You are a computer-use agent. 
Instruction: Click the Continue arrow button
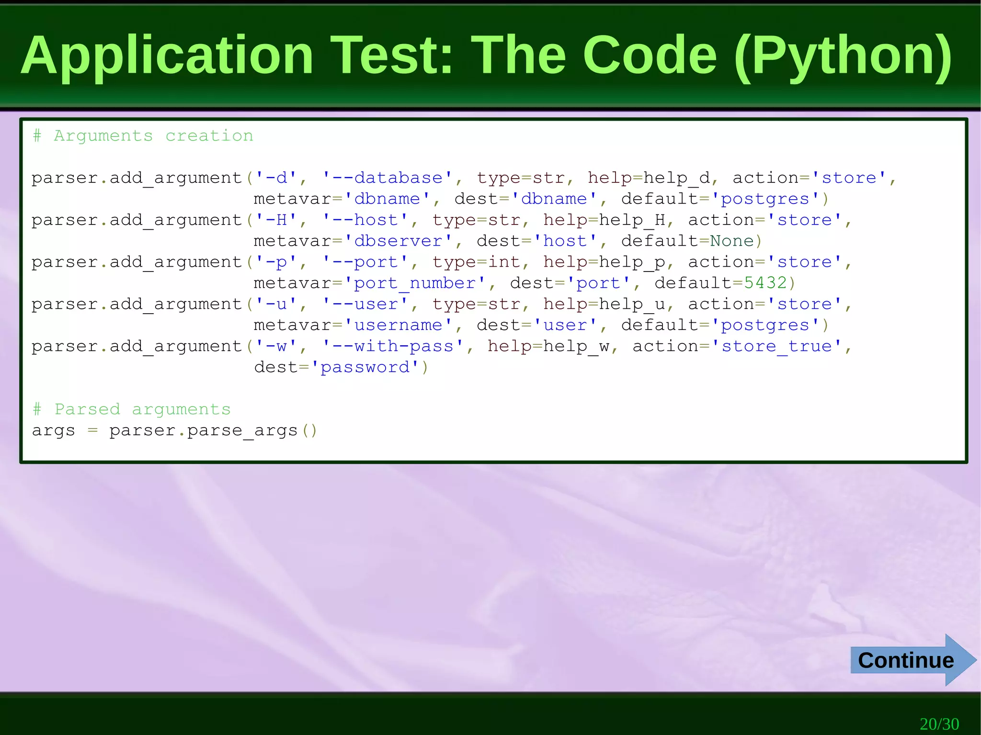[913, 660]
